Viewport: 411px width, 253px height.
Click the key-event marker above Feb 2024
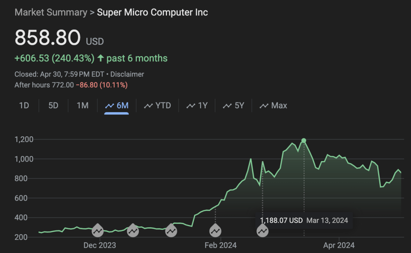[216, 231]
